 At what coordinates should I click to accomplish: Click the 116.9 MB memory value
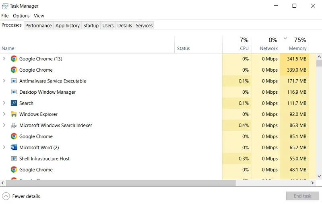[297, 92]
